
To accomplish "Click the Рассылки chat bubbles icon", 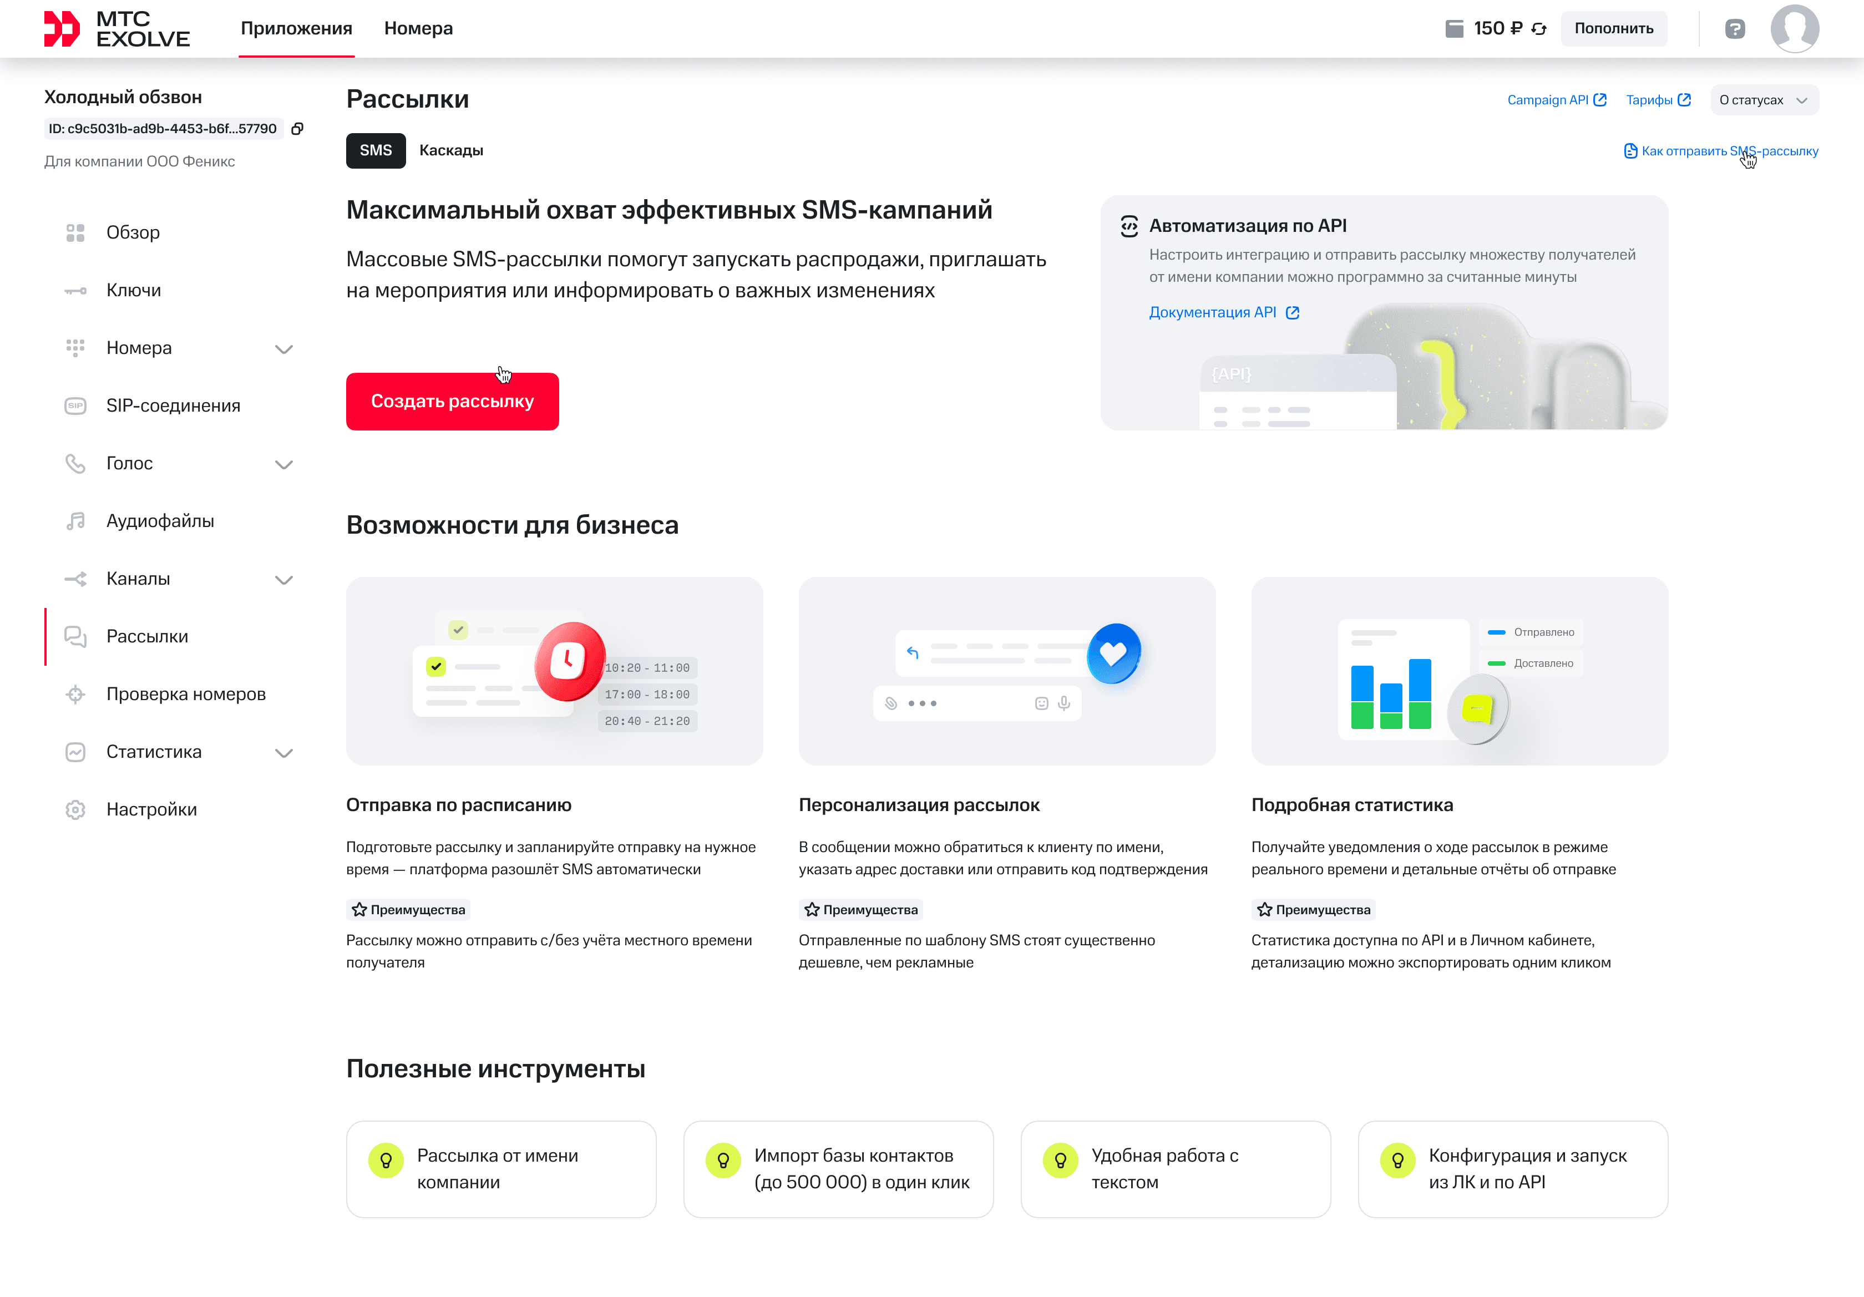I will (x=75, y=636).
